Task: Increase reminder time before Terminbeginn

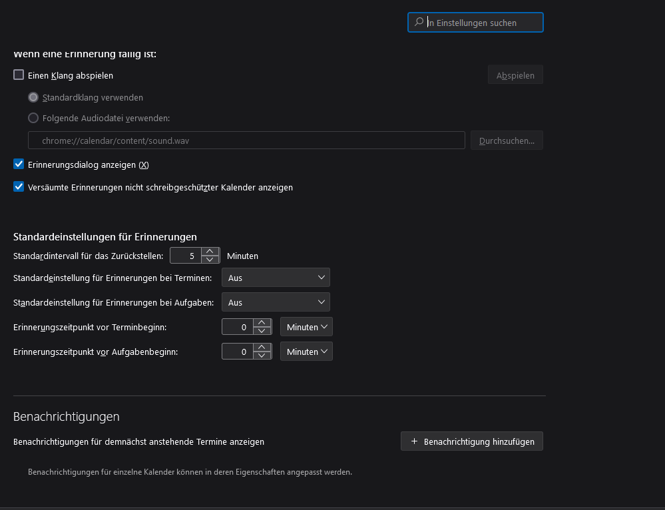Action: [262, 323]
